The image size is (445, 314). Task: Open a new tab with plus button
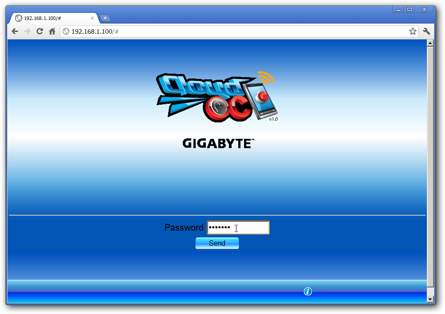105,18
